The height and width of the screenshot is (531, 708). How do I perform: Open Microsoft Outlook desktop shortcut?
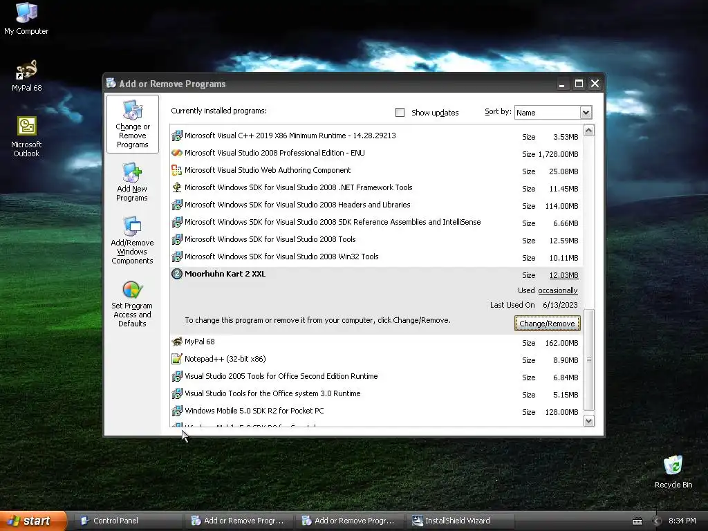tap(26, 136)
